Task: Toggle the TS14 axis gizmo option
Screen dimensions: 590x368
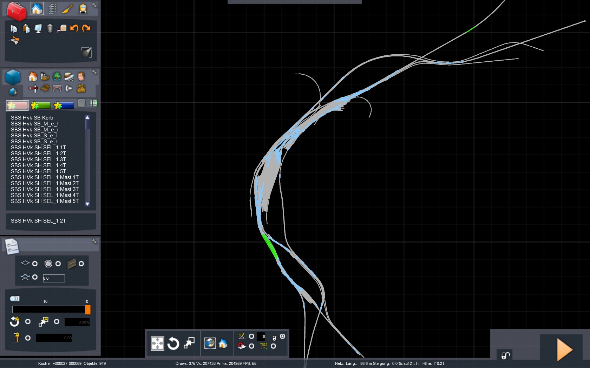Action: click(273, 346)
